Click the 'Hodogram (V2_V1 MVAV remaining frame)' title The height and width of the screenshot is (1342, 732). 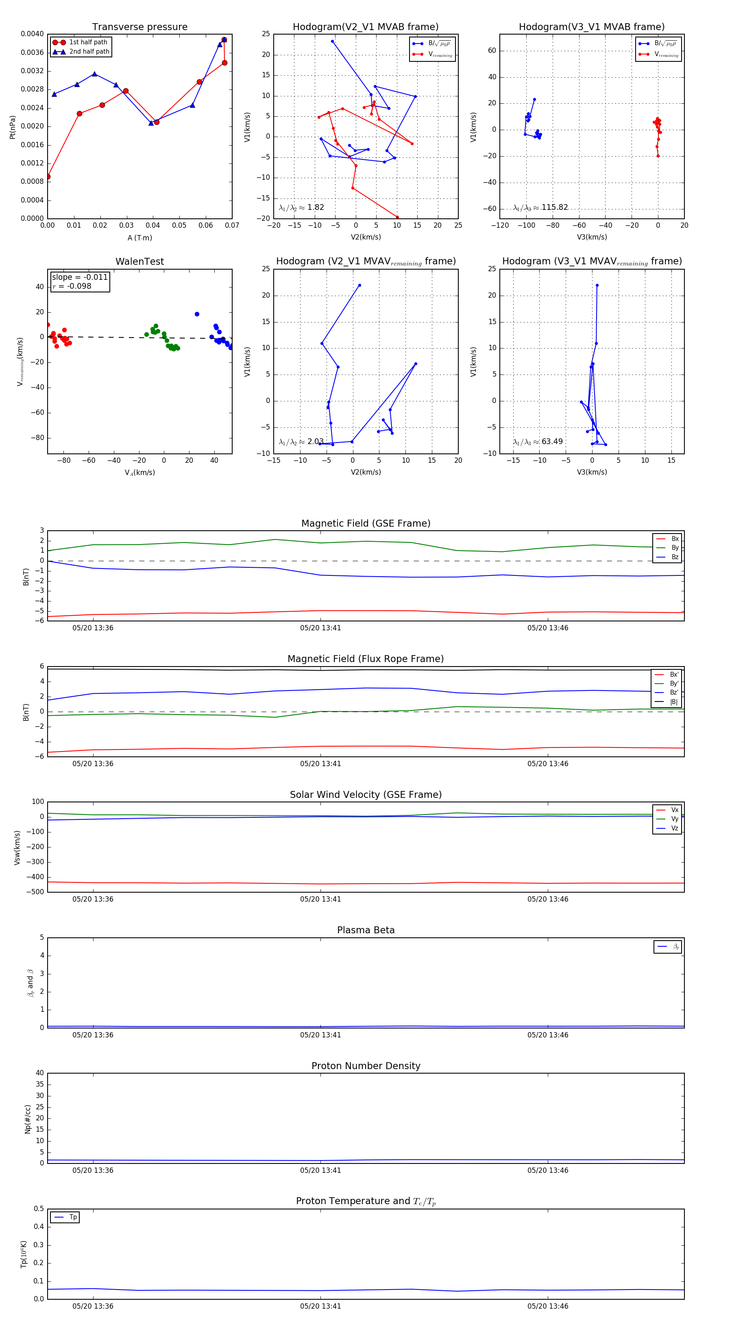coord(366,261)
